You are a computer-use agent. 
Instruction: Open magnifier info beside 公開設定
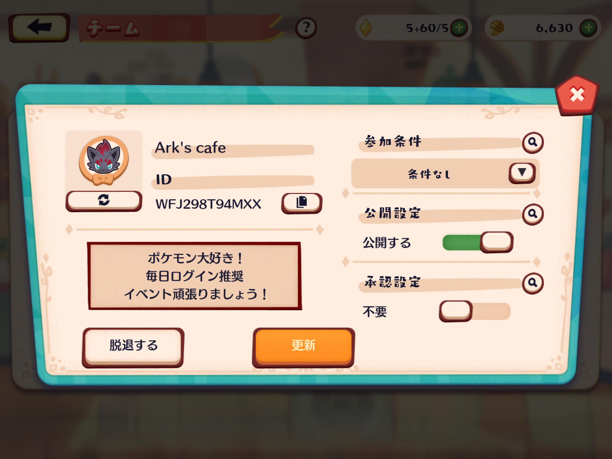533,214
